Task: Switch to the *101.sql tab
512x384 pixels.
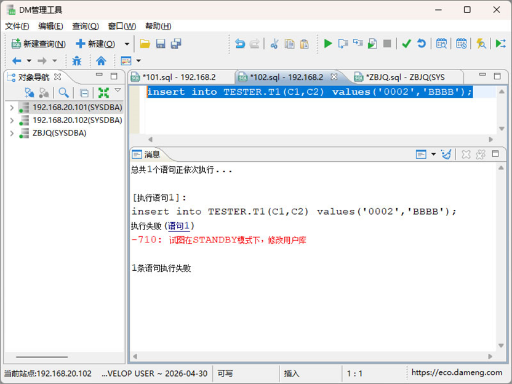Action: [179, 77]
